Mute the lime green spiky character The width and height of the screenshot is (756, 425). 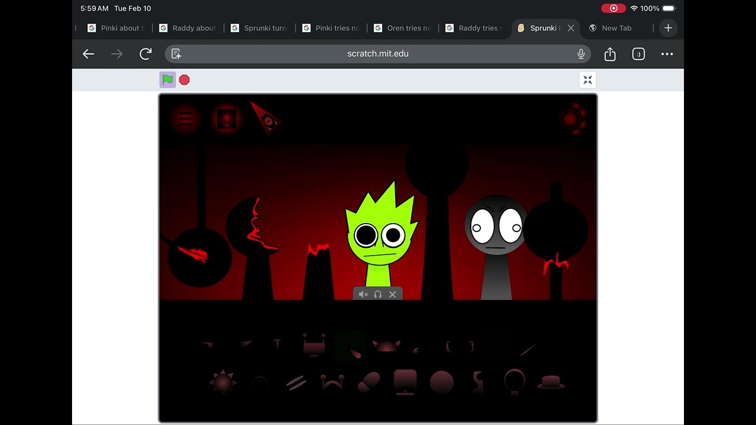pos(363,295)
